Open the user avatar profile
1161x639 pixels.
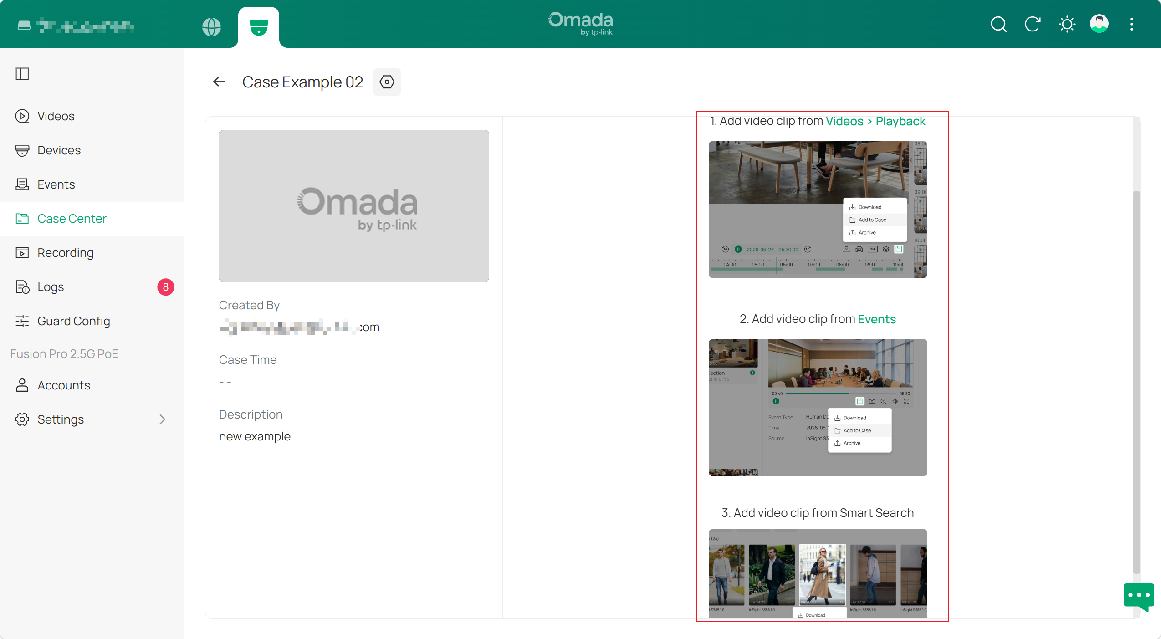tap(1099, 24)
